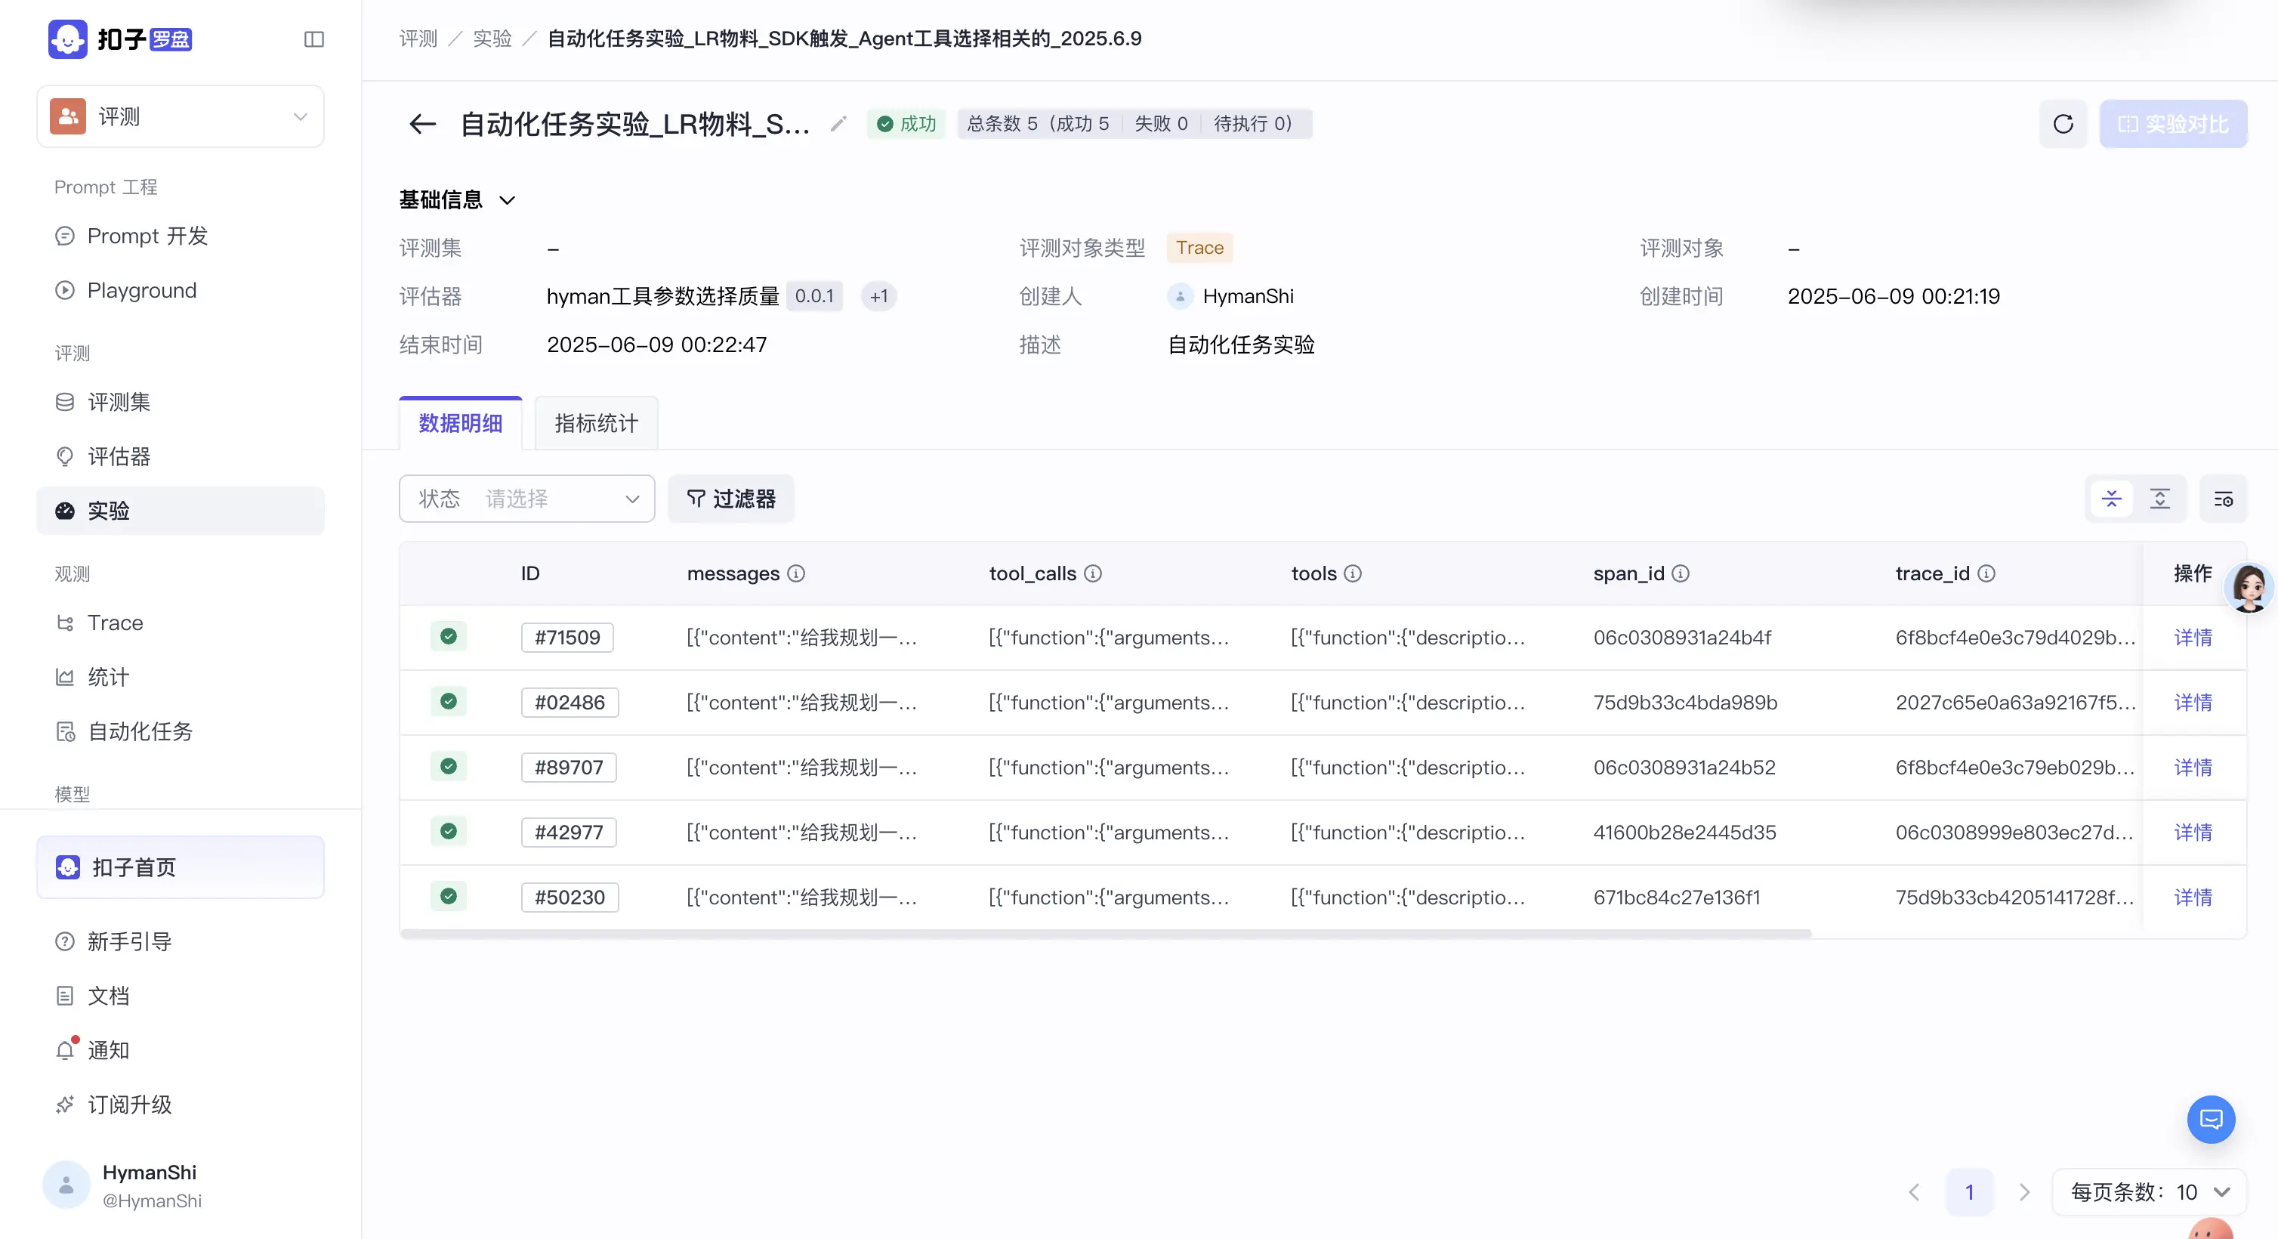Open the 每页条数 page size dropdown

pyautogui.click(x=2149, y=1192)
